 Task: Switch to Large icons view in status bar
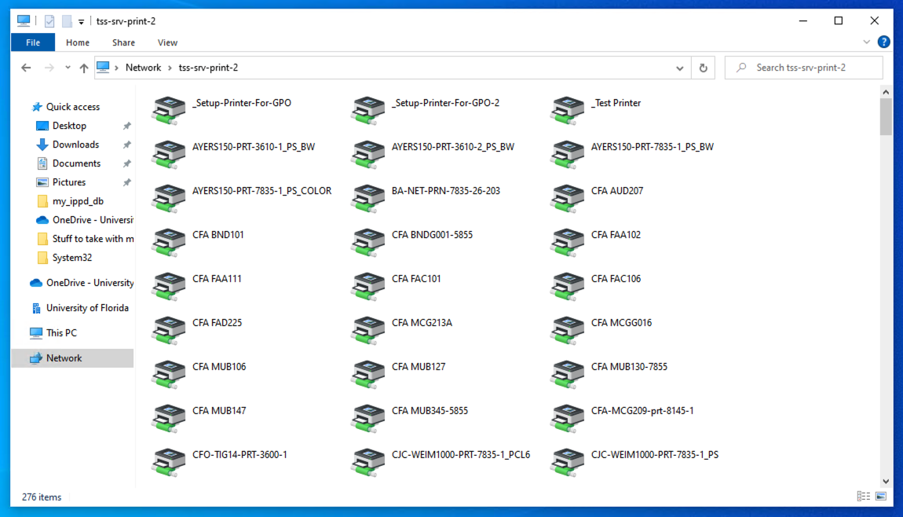[x=881, y=497]
